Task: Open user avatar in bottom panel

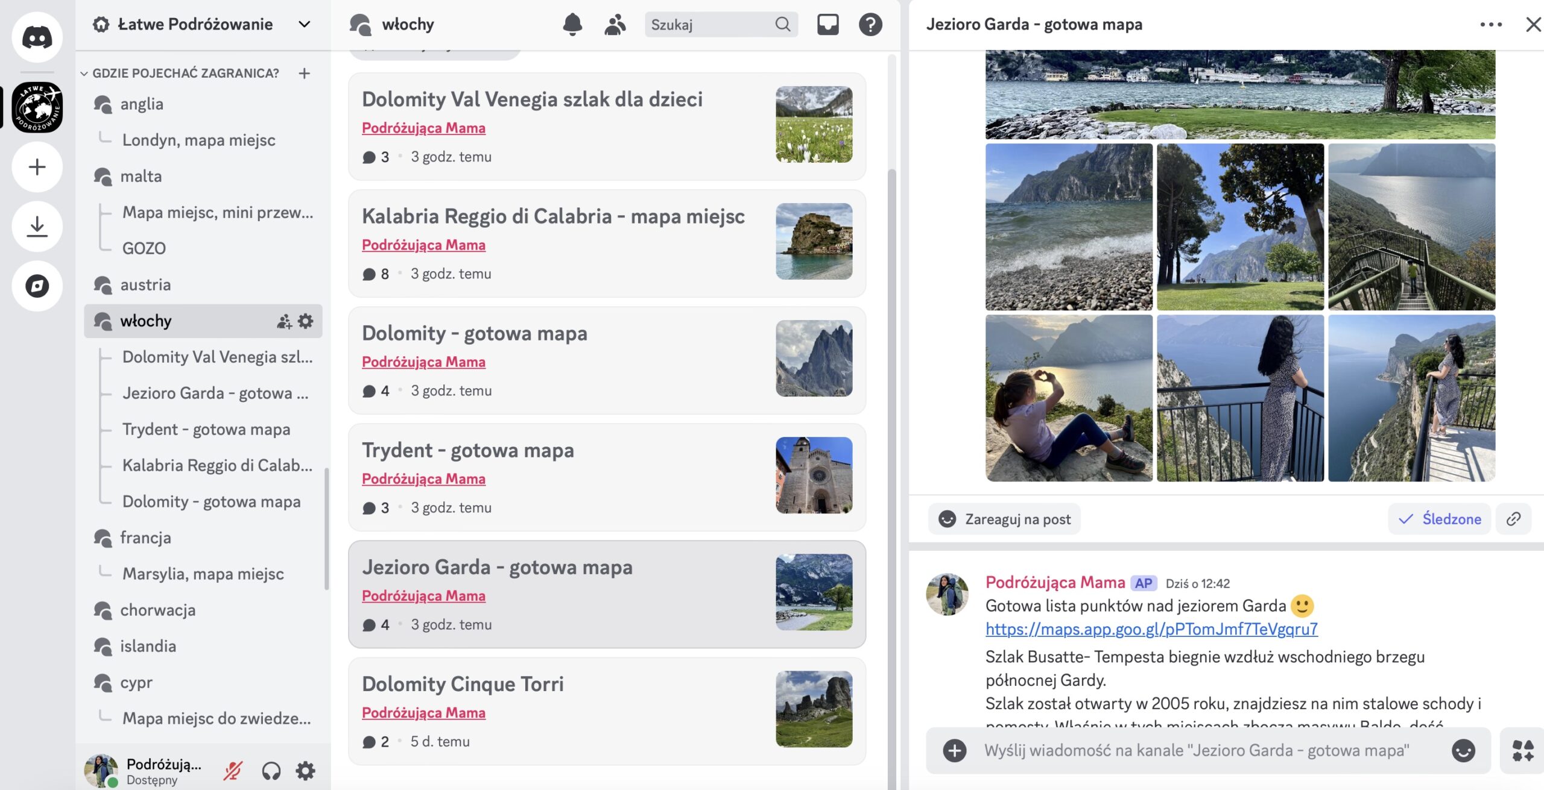Action: click(x=101, y=771)
